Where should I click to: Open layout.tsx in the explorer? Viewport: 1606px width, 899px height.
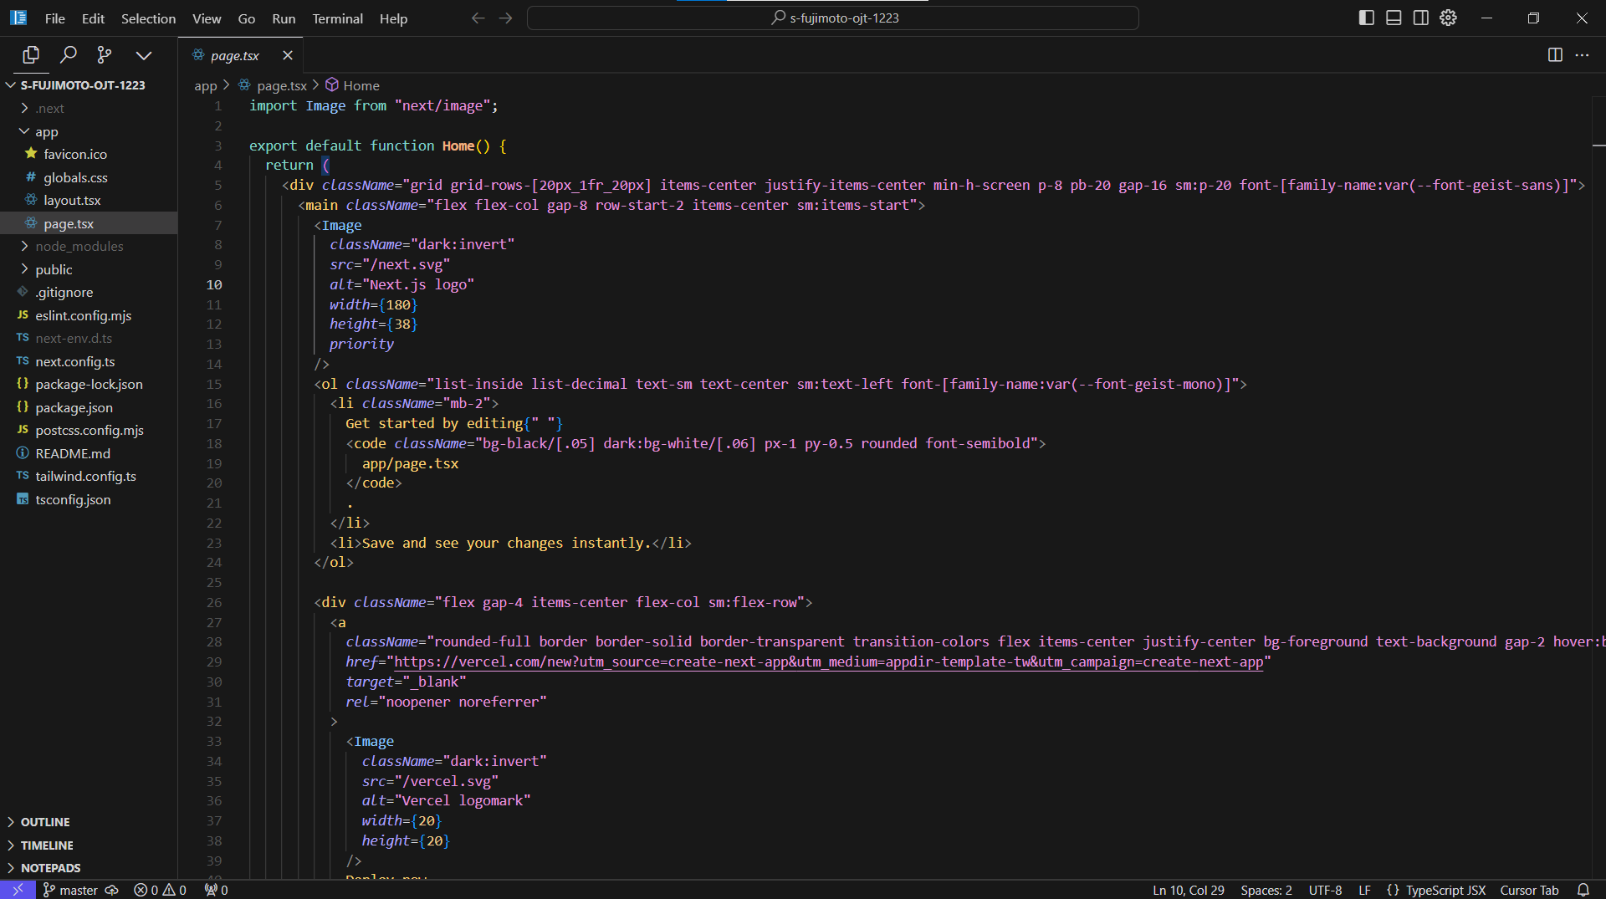[x=89, y=201]
